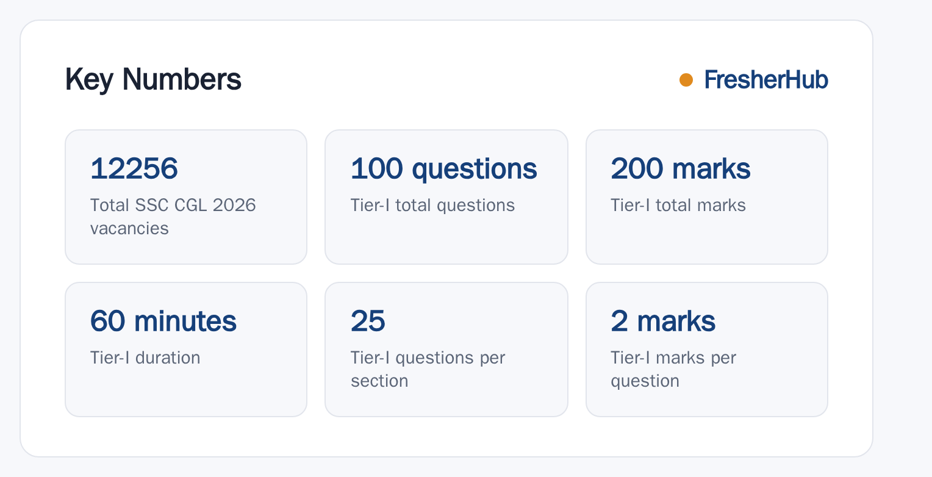The width and height of the screenshot is (932, 477).
Task: Click the 25 questions per section card
Action: point(446,350)
